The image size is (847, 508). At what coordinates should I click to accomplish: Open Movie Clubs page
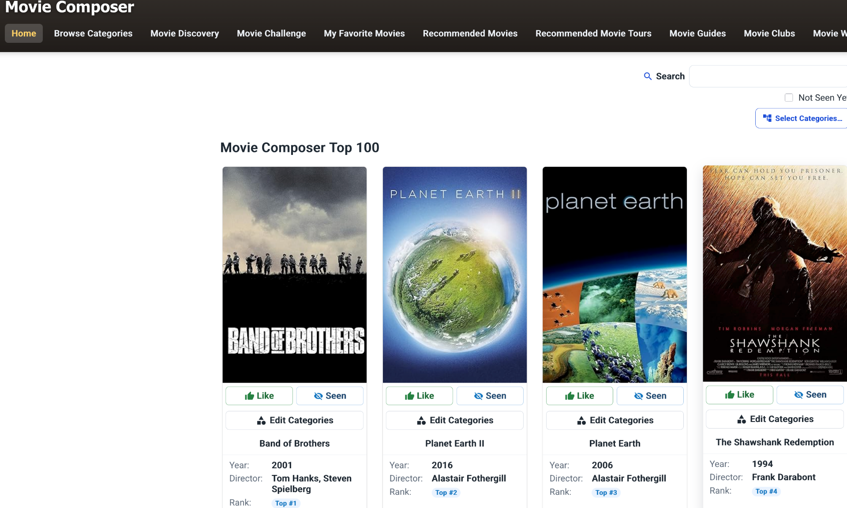coord(769,33)
